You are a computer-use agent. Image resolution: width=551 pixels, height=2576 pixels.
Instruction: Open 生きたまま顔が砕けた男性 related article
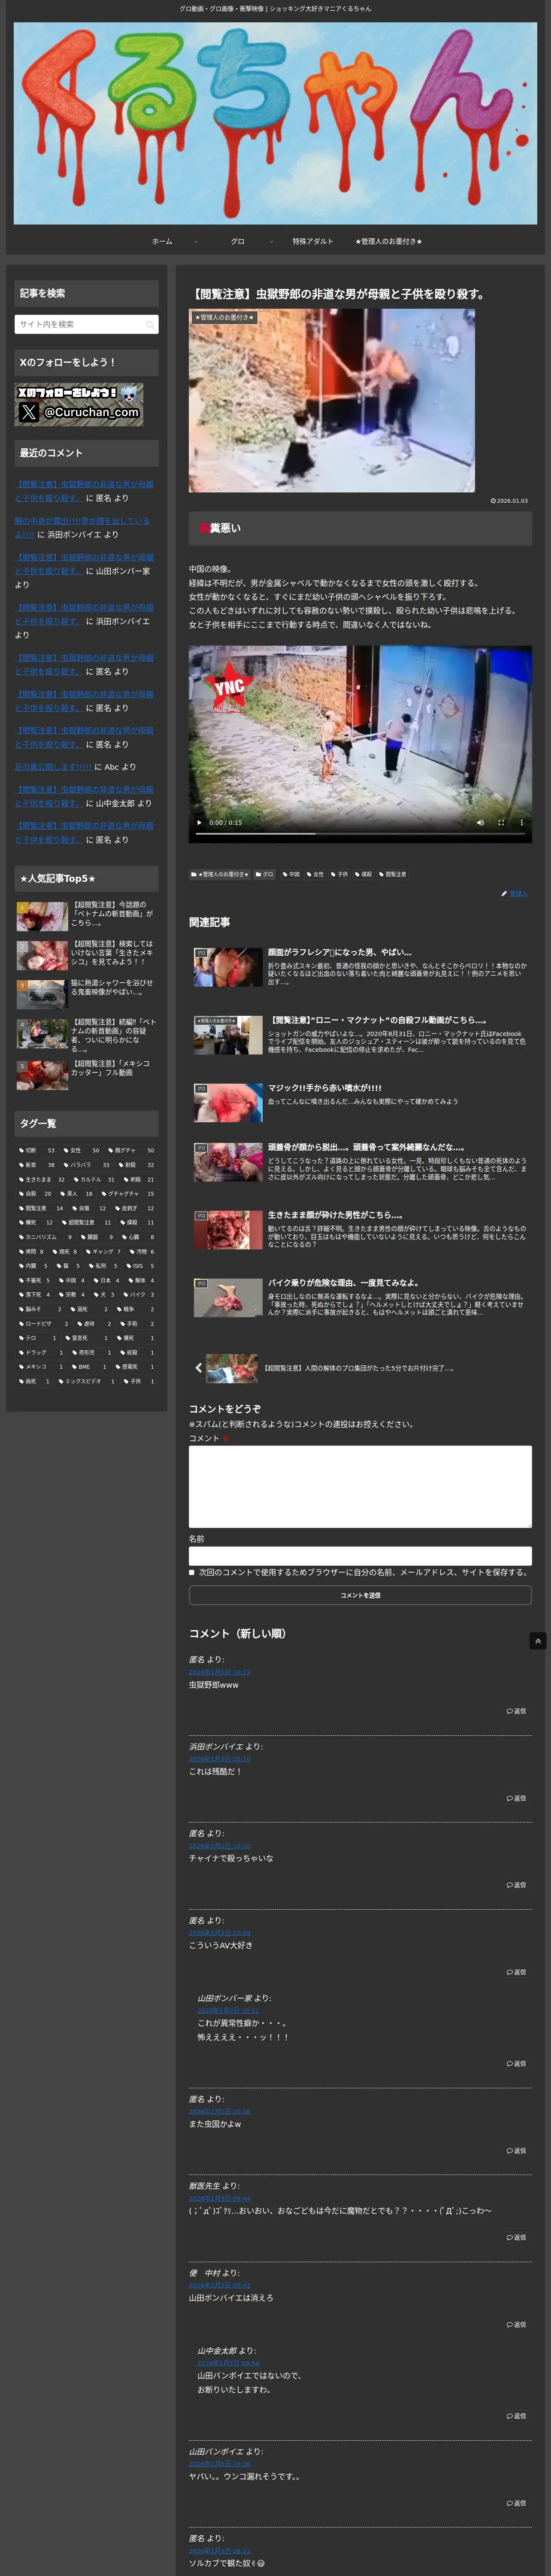click(x=360, y=1230)
